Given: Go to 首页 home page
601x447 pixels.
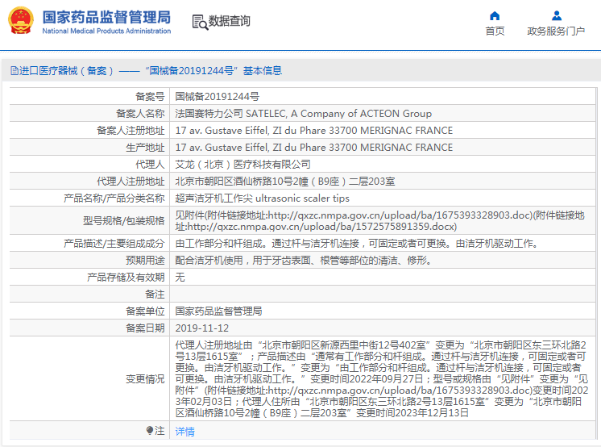Looking at the screenshot, I should [495, 31].
